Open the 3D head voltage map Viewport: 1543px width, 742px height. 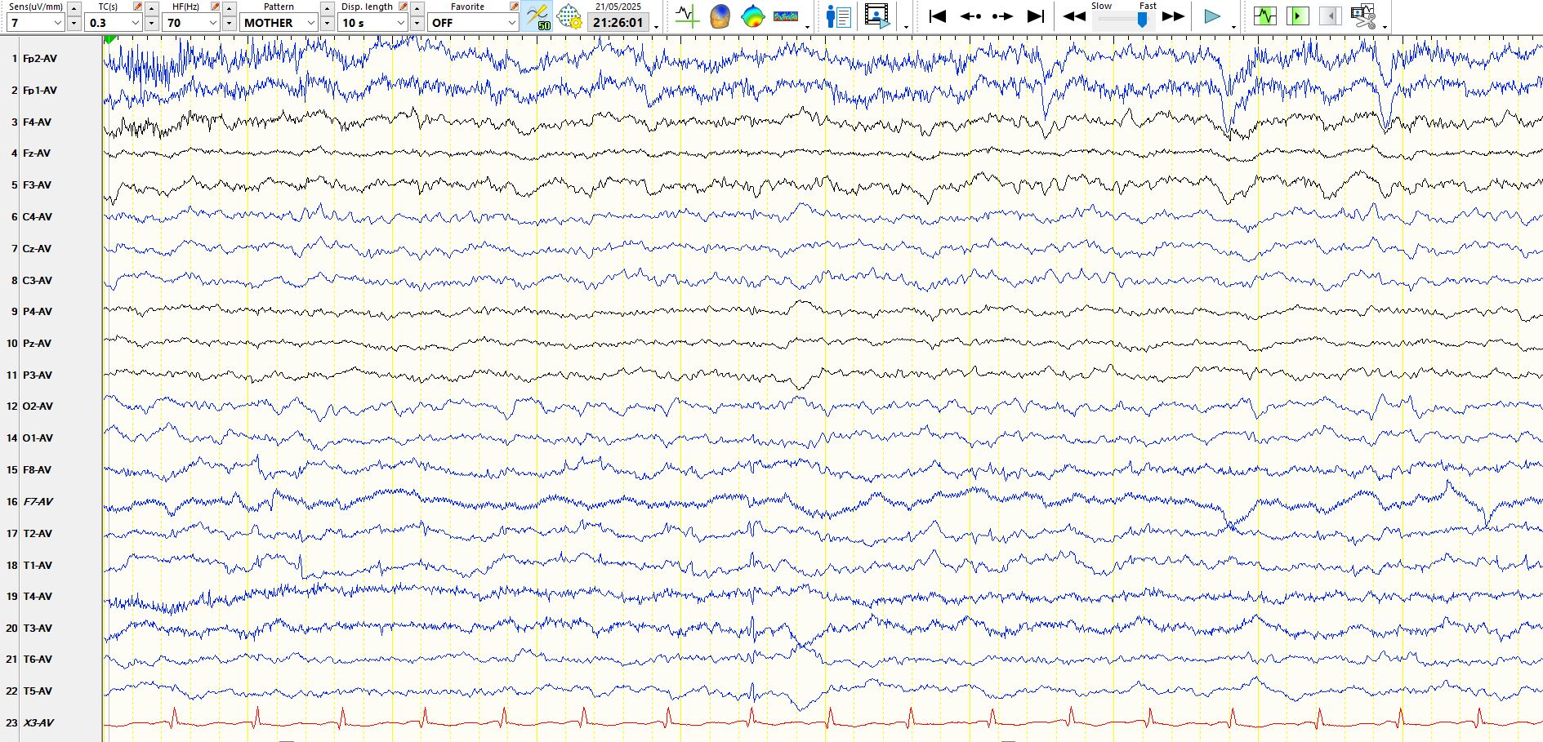point(720,16)
